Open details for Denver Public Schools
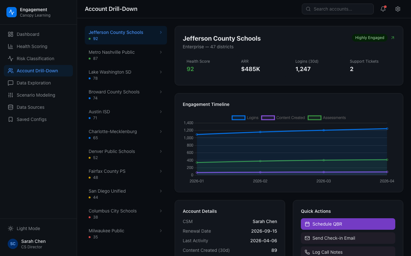This screenshot has width=411, height=256. (x=126, y=154)
